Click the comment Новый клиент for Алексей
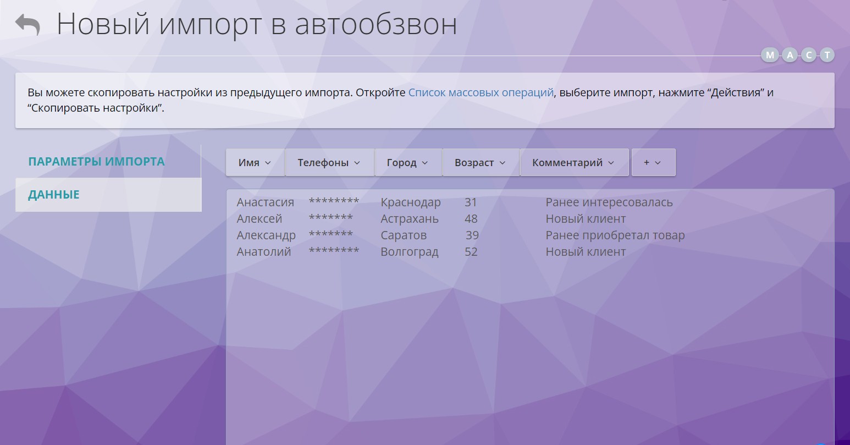Viewport: 850px width, 445px height. [585, 218]
